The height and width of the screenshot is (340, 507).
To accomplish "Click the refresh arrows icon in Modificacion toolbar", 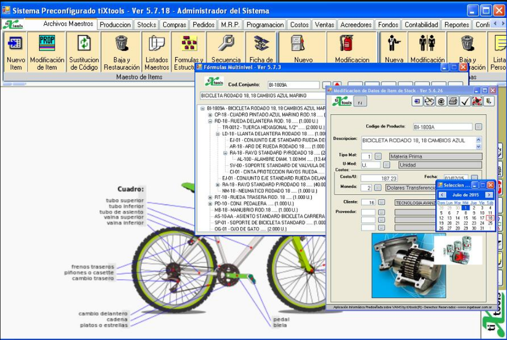I will (x=429, y=101).
